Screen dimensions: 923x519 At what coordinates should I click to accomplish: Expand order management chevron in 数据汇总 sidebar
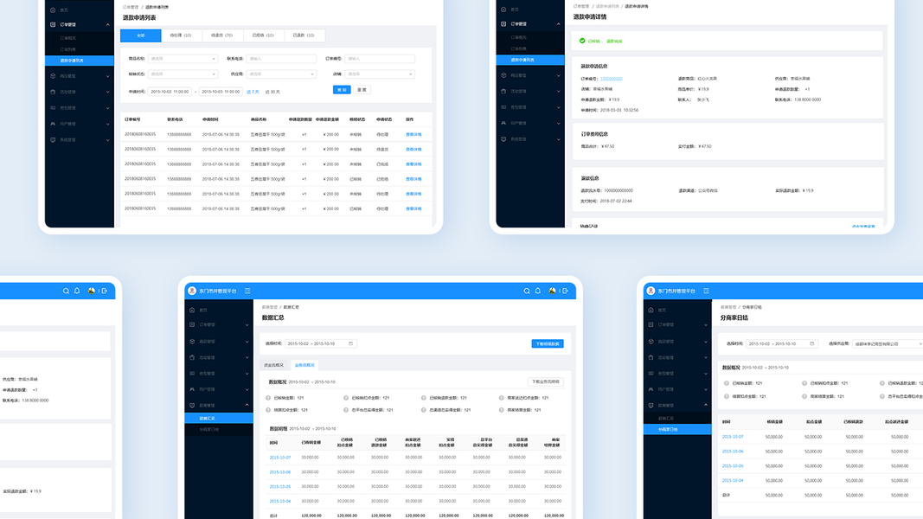click(x=247, y=325)
